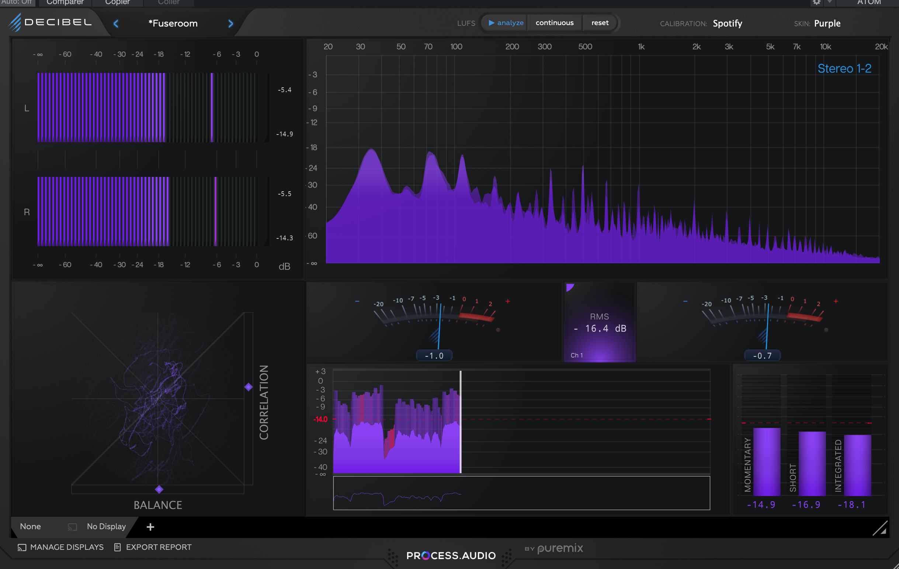This screenshot has width=899, height=569.
Task: Reset the LUFS measurements
Action: coord(598,22)
